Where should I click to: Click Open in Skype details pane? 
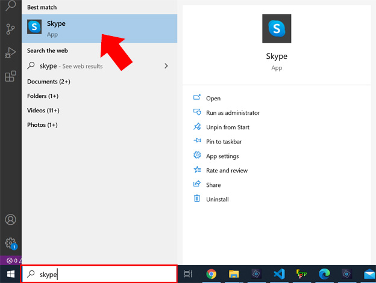pos(213,99)
